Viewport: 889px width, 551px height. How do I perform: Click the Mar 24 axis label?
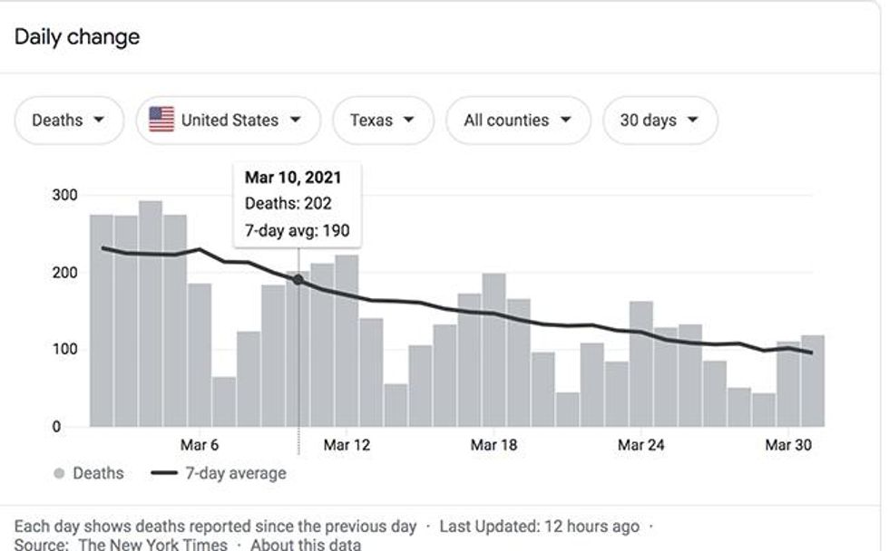(x=642, y=445)
